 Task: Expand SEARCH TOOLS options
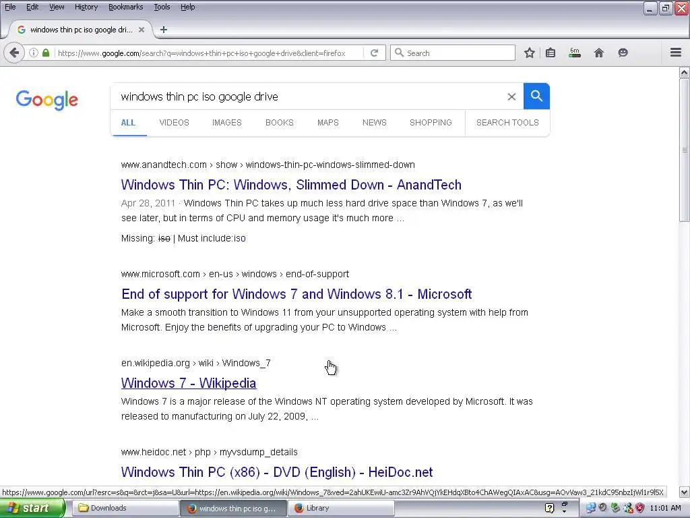tap(507, 123)
